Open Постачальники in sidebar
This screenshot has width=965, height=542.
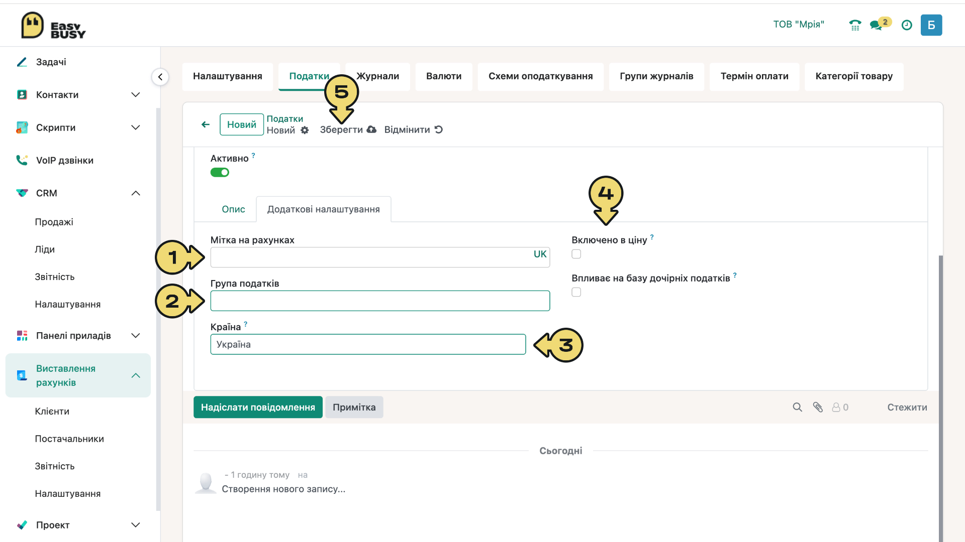click(69, 439)
